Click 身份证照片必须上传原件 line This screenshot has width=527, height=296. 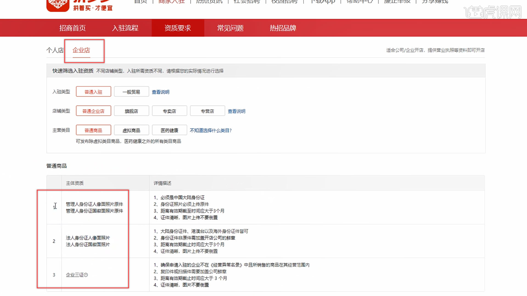(181, 204)
